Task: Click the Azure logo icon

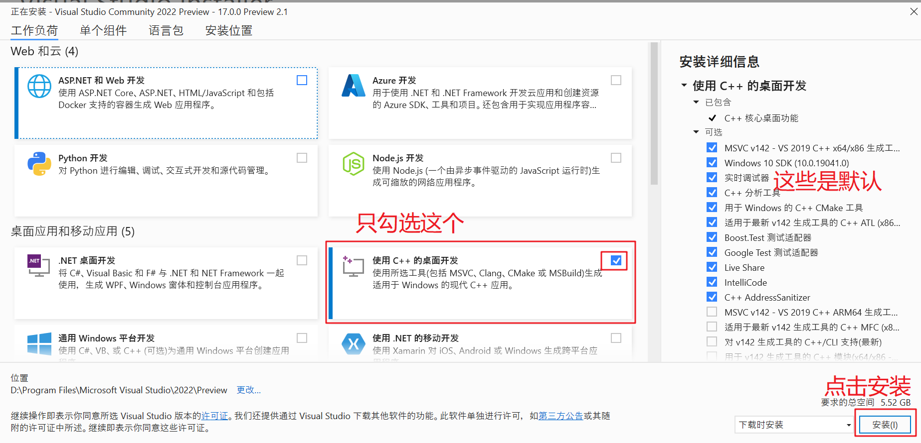Action: click(x=353, y=86)
